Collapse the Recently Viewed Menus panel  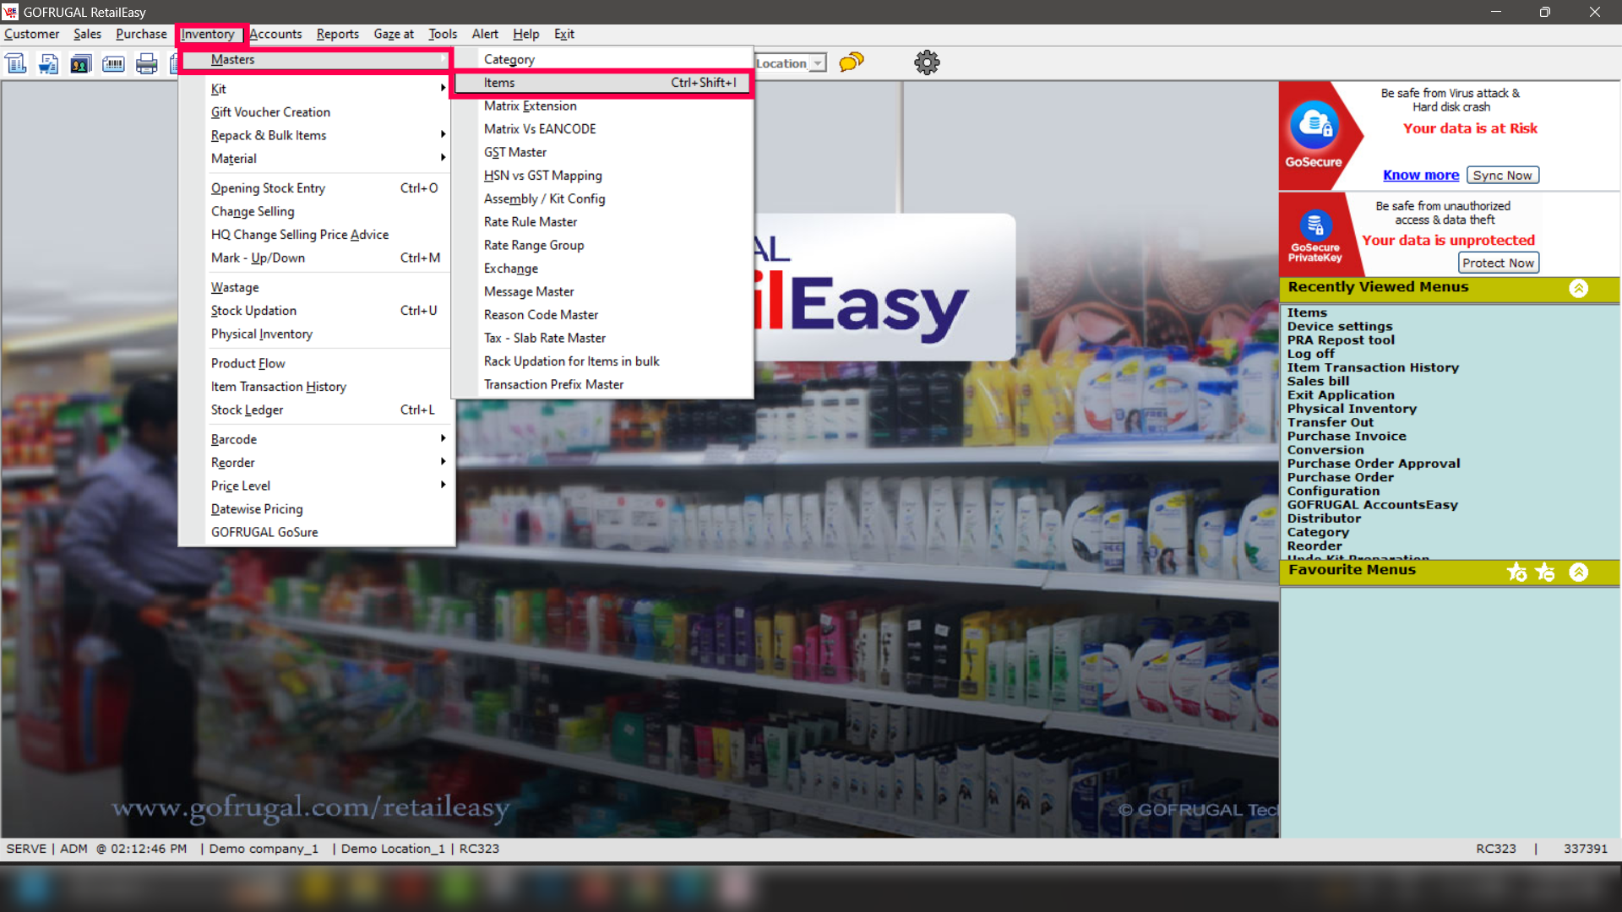click(1578, 288)
